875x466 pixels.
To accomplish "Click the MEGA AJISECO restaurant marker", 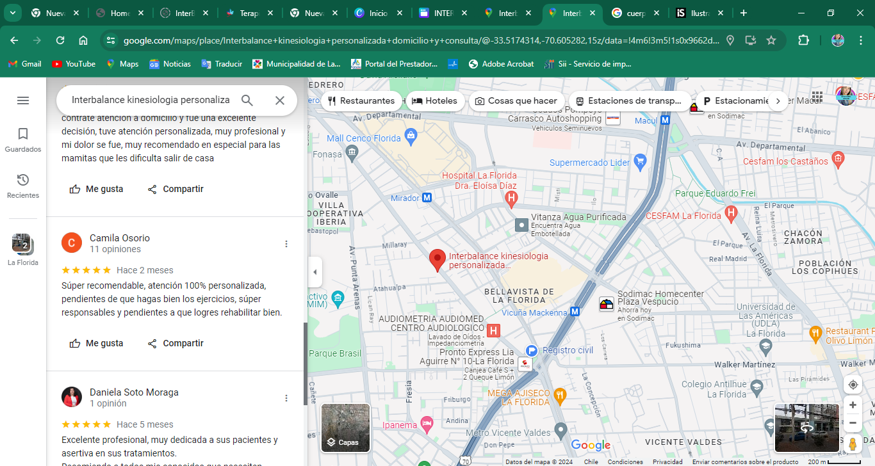I will 560,395.
